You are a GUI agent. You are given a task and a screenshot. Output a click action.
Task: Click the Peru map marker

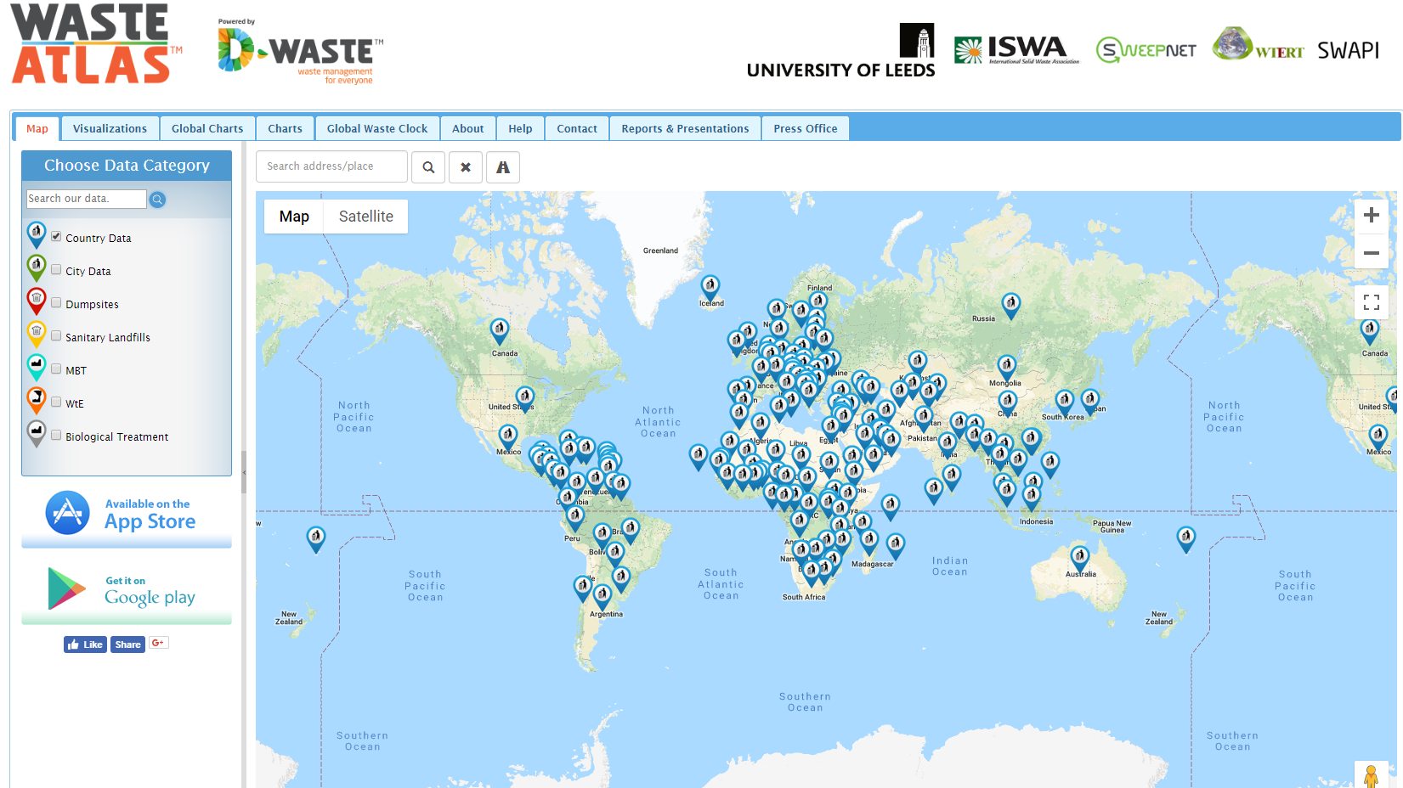tap(575, 519)
